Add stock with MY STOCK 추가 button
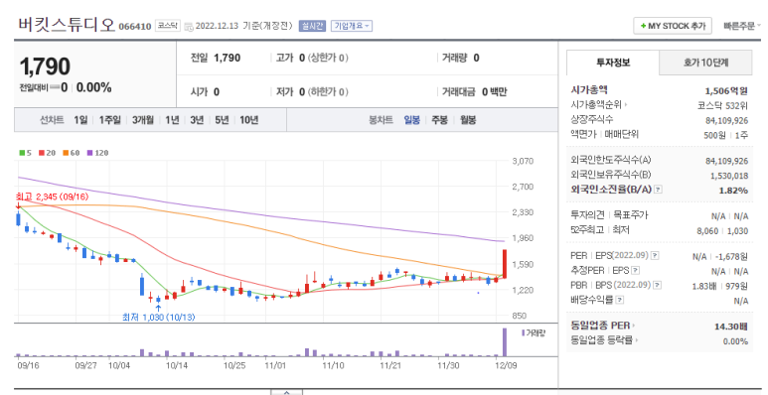This screenshot has width=768, height=395. tap(673, 26)
